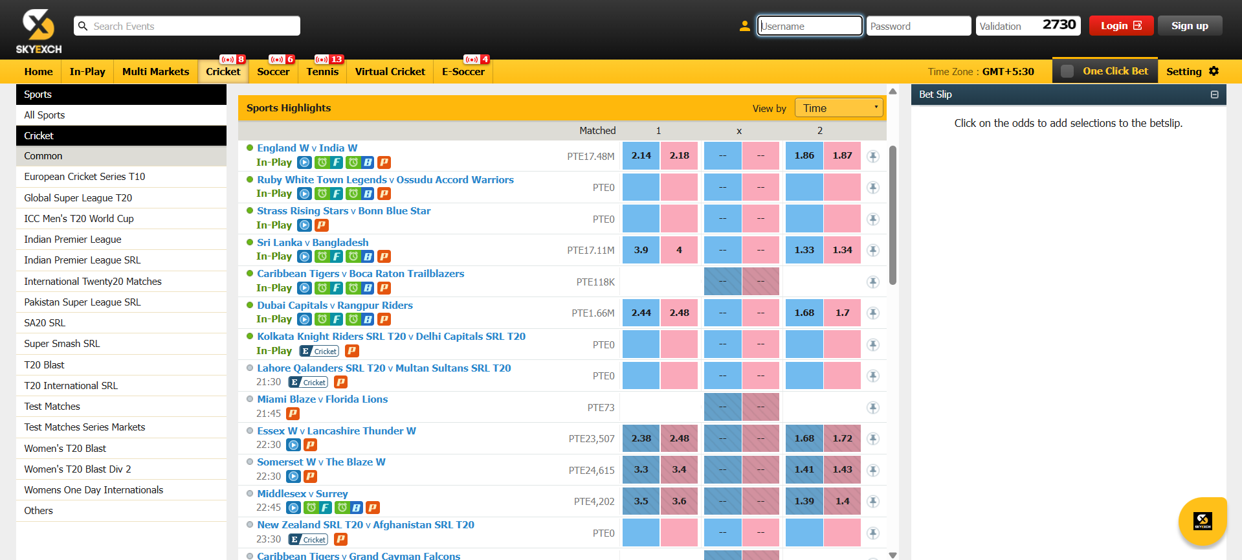
Task: Pin Dubai Capitals v Rangpur Riders match
Action: click(873, 313)
